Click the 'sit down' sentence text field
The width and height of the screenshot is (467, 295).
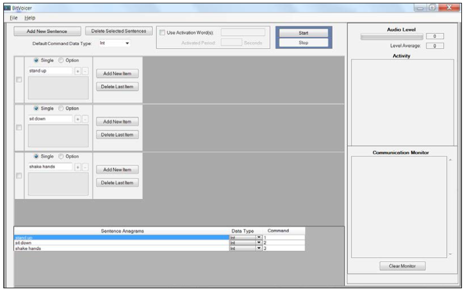click(x=51, y=119)
